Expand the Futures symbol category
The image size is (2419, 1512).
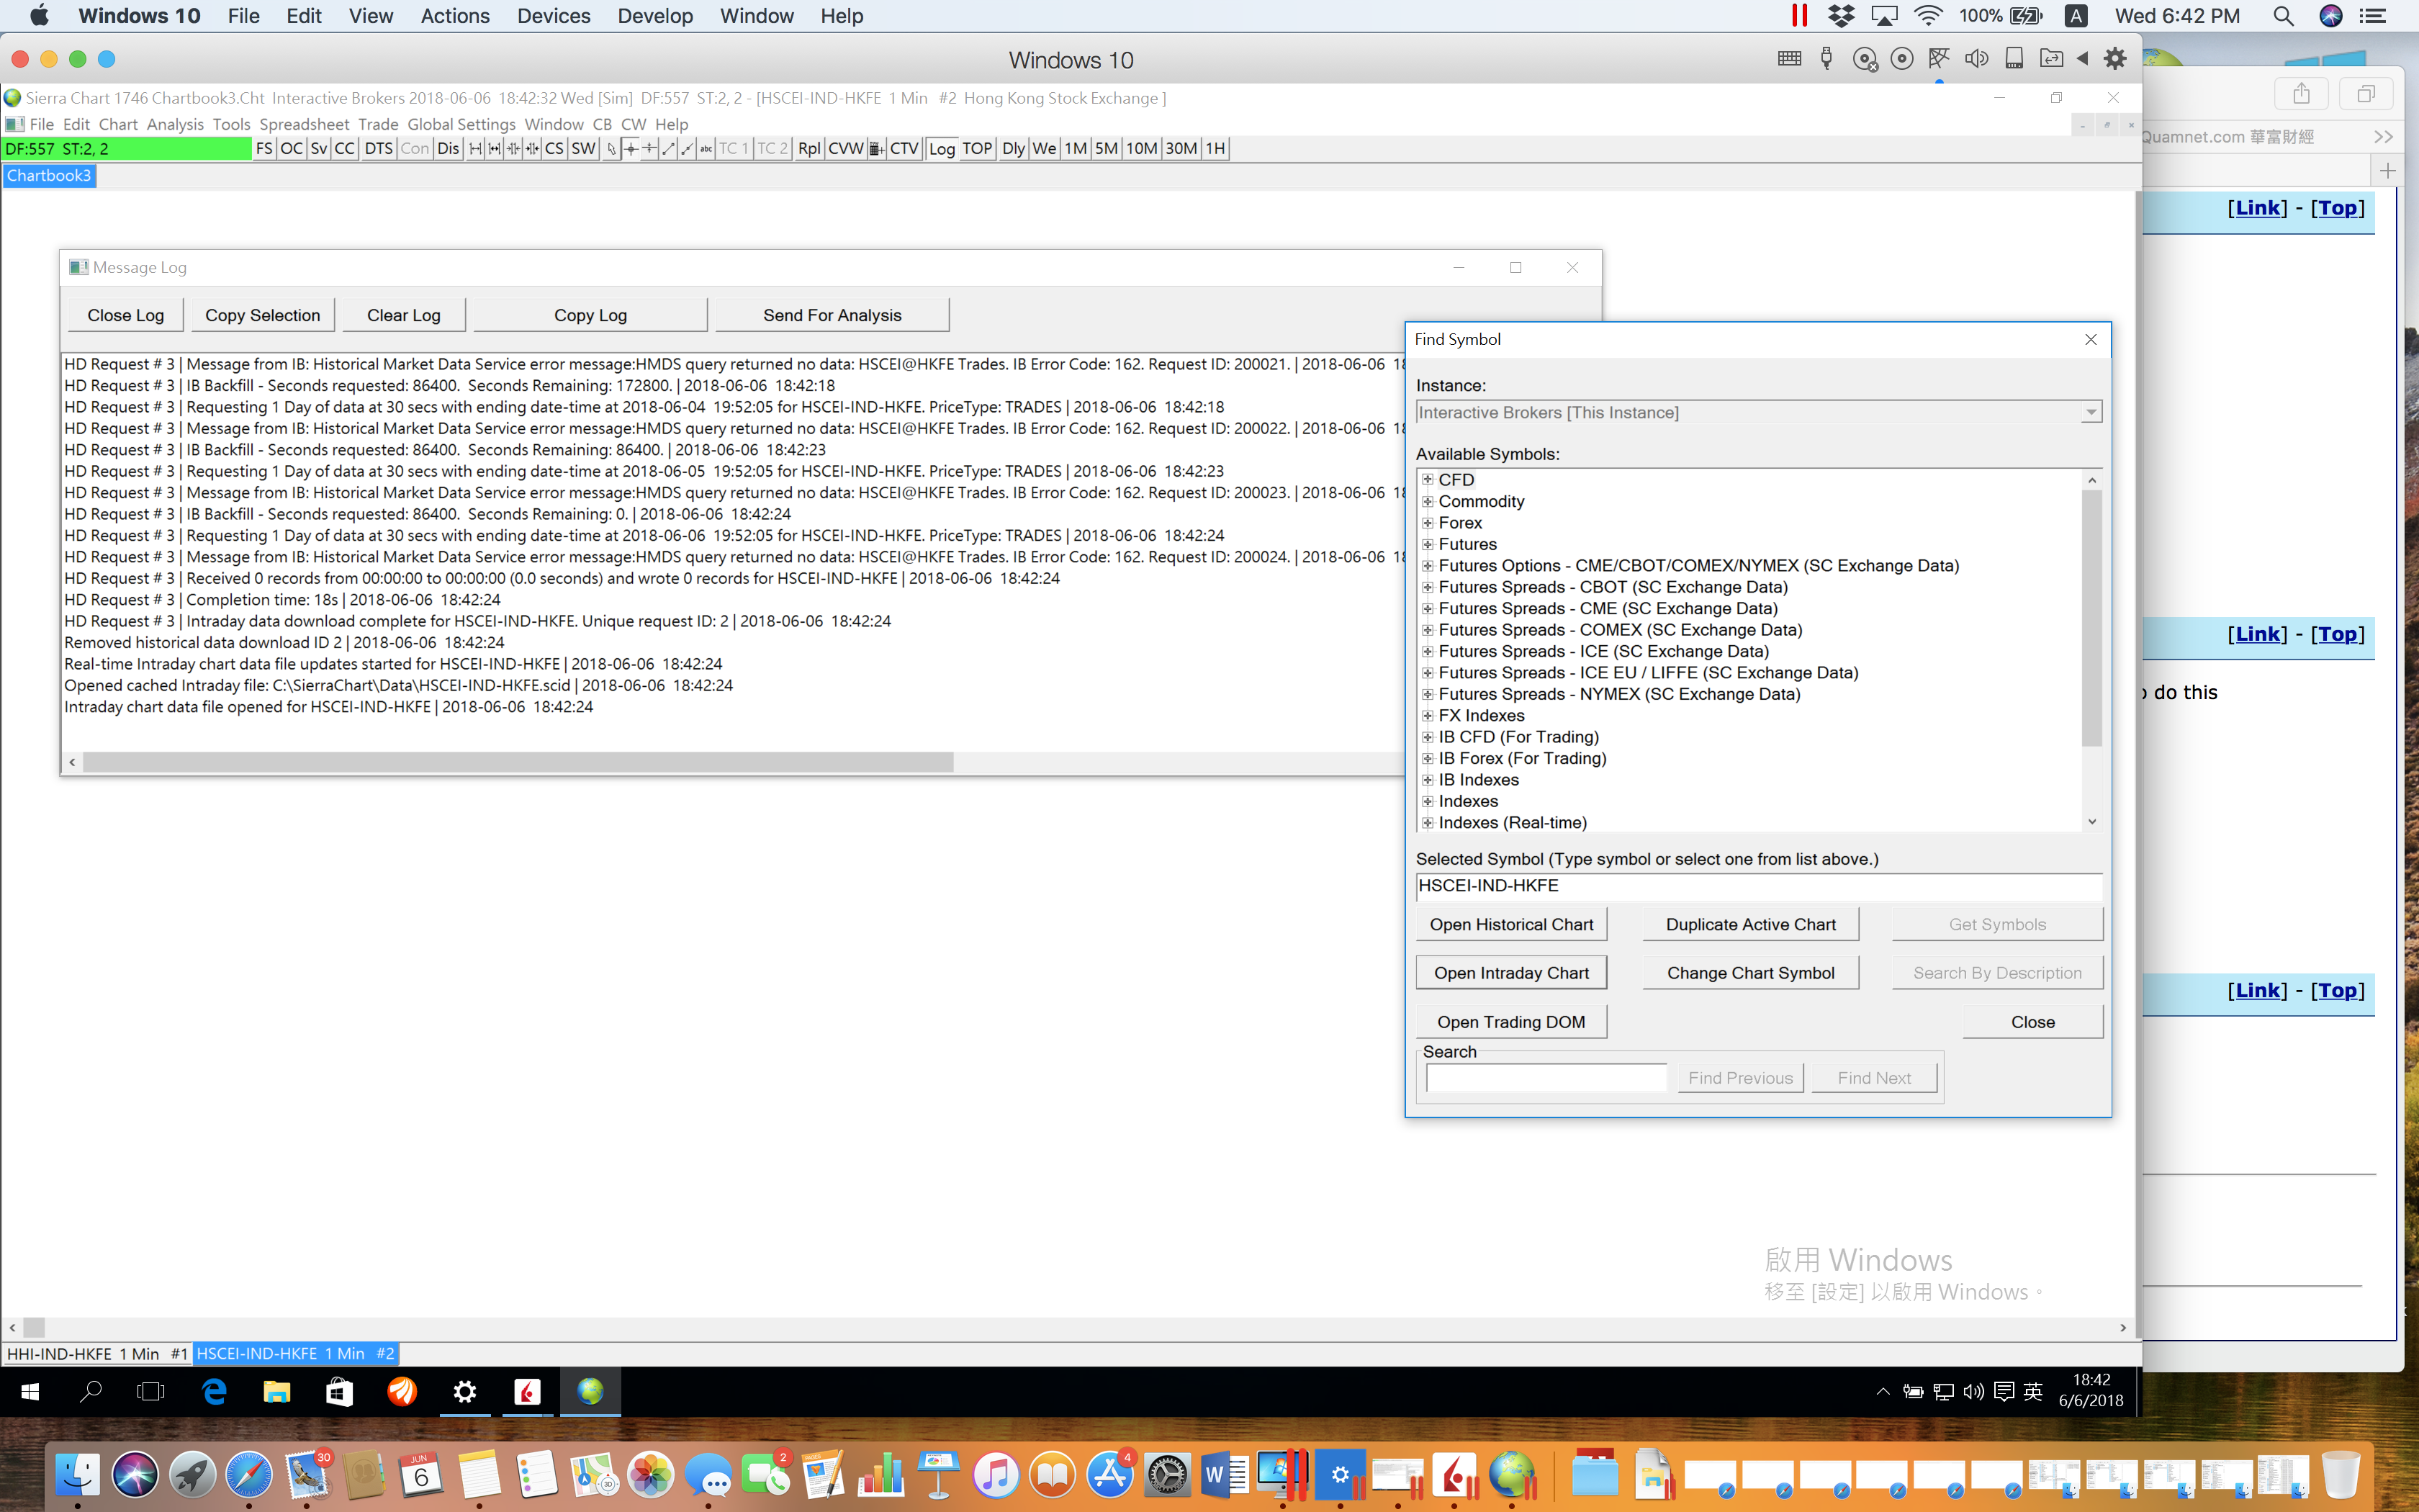[1428, 544]
